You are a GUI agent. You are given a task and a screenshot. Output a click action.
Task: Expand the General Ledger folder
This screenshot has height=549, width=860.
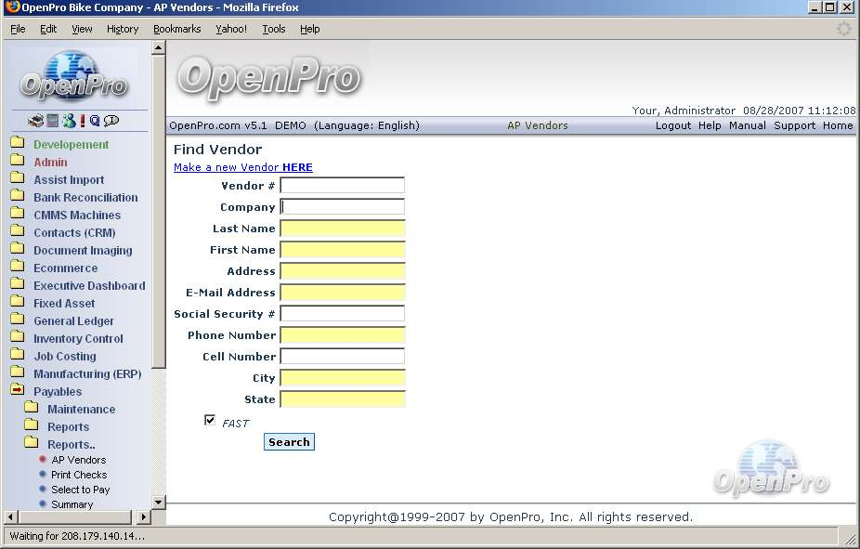click(17, 320)
